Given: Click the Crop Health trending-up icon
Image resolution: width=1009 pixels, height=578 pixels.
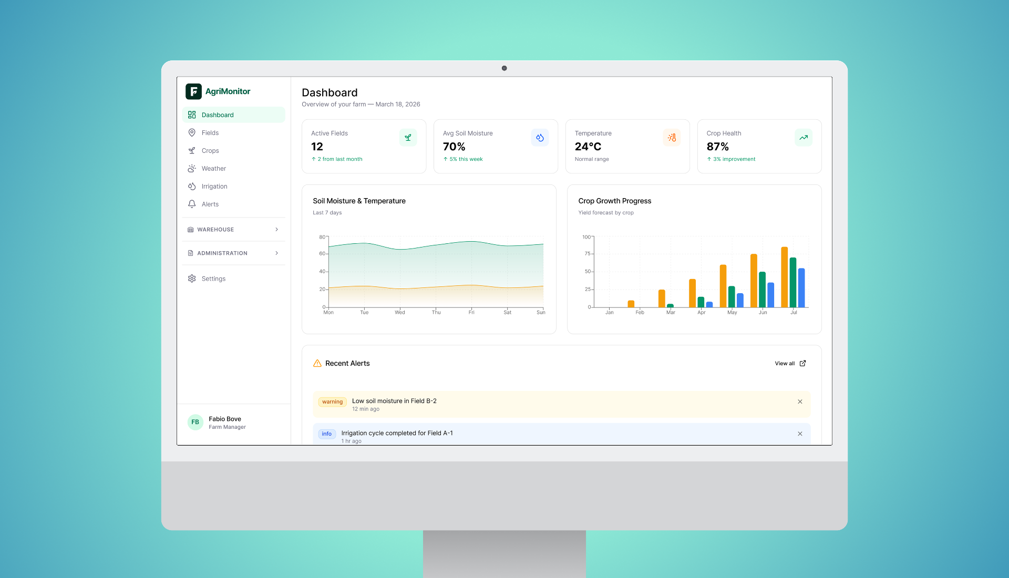Looking at the screenshot, I should 804,138.
